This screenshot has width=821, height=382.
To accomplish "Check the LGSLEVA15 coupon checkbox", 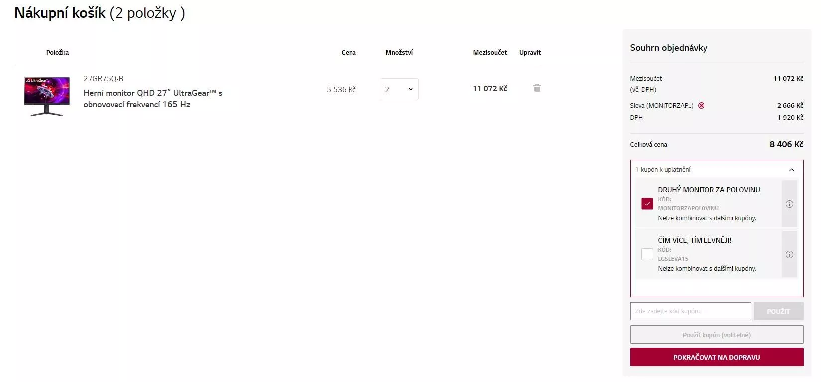I will (647, 254).
